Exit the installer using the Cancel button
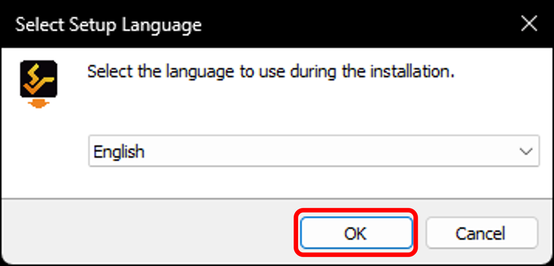The width and height of the screenshot is (554, 266). tap(480, 234)
